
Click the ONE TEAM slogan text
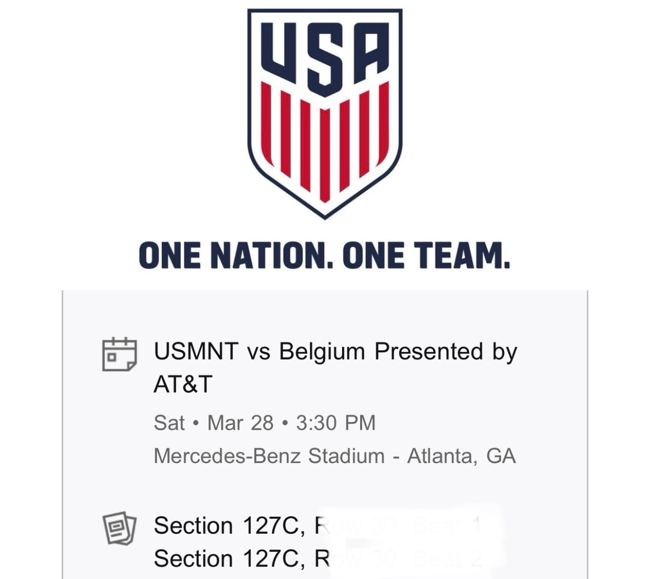coord(426,256)
